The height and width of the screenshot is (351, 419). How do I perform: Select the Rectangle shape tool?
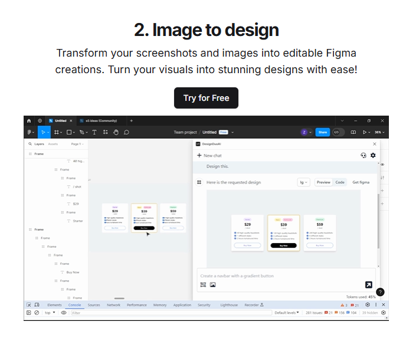tap(70, 132)
